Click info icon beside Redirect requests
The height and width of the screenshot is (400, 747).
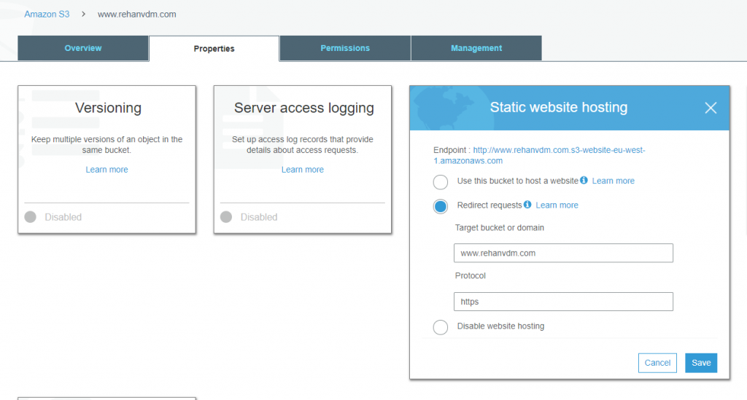pos(527,205)
